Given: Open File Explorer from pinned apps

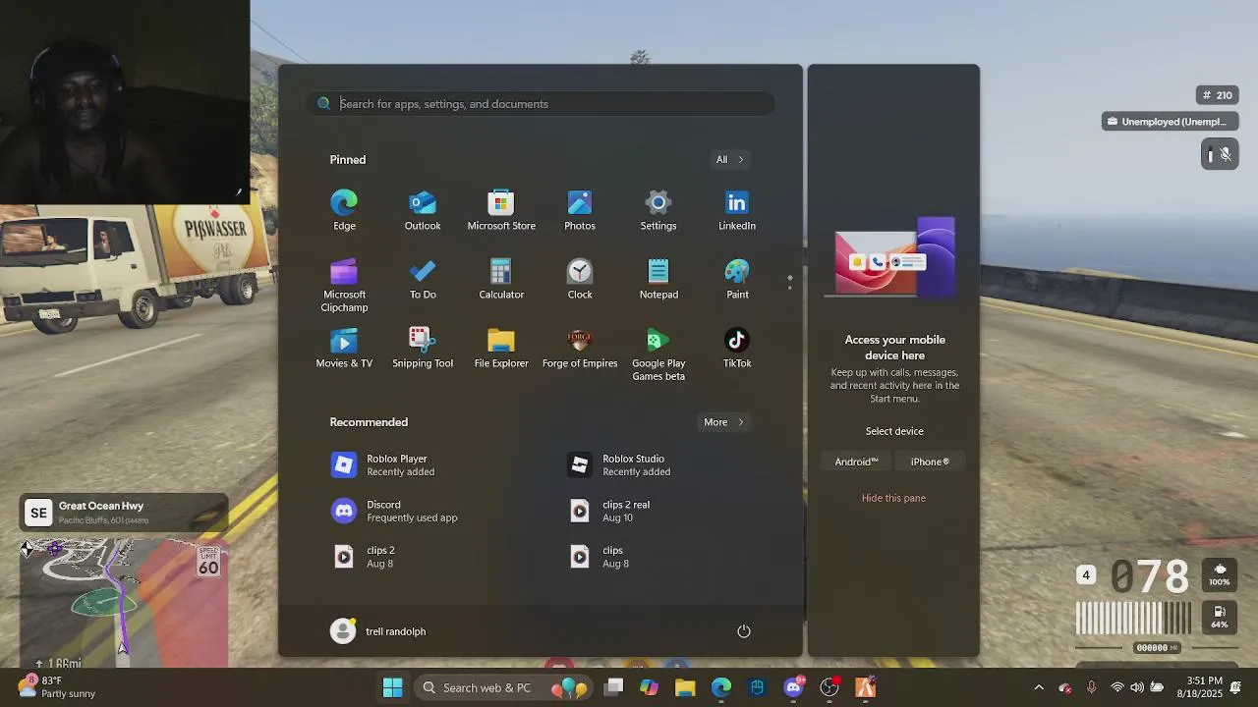Looking at the screenshot, I should point(501,348).
